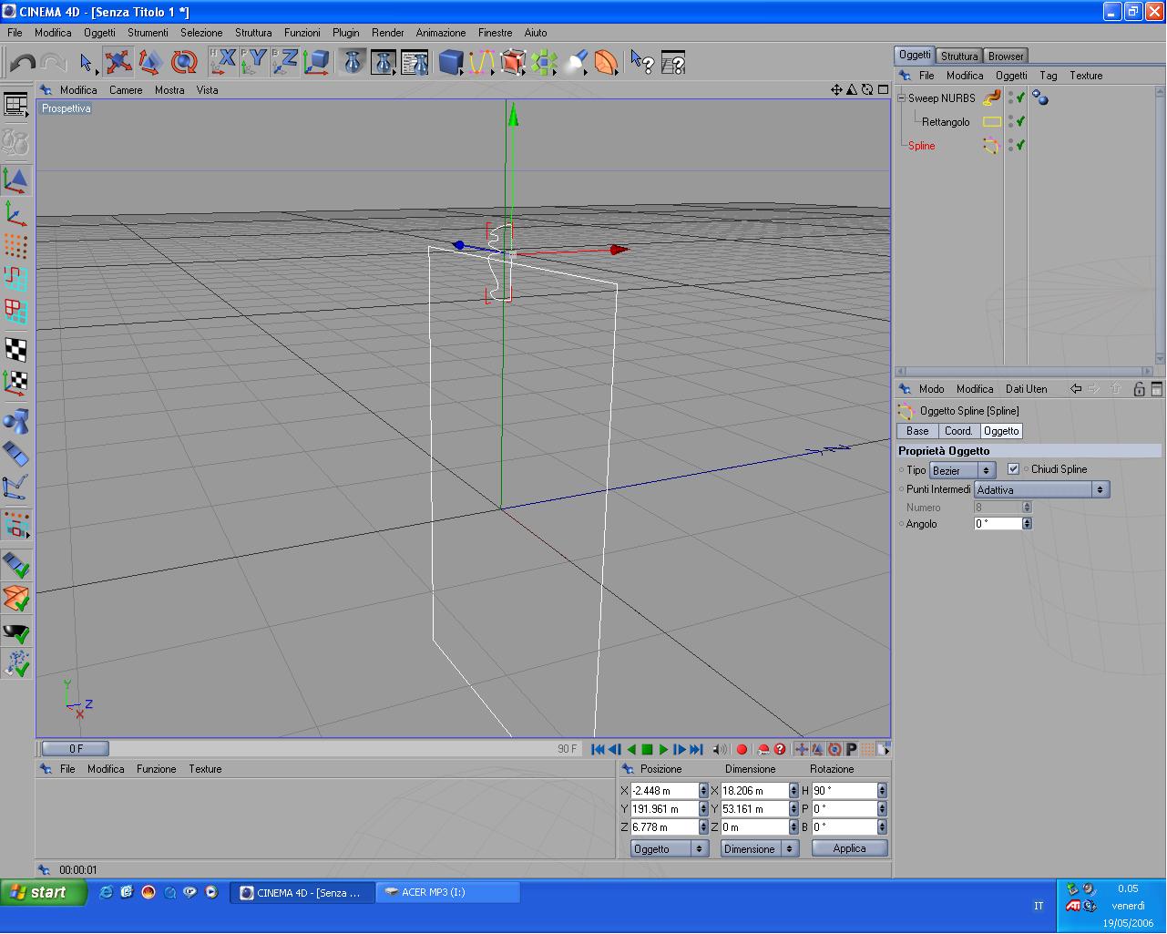The height and width of the screenshot is (934, 1167).
Task: Select the Model tool in left sidebar
Action: [15, 179]
